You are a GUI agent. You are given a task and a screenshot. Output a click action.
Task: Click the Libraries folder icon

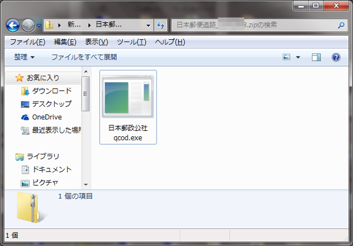[19, 157]
